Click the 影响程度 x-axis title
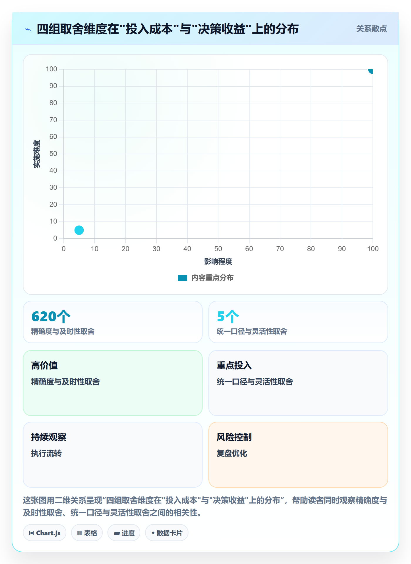The width and height of the screenshot is (411, 564). (x=218, y=261)
